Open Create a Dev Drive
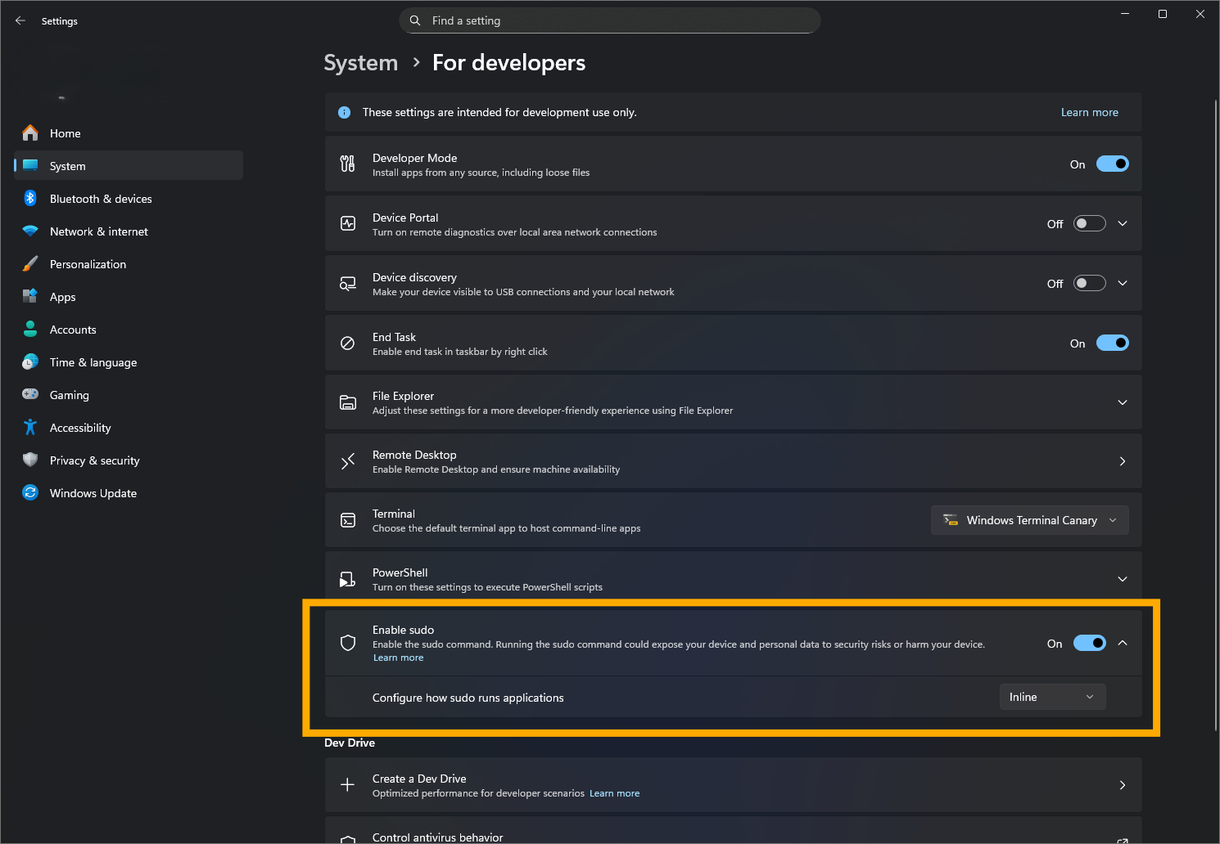Screen dimensions: 1220x844 pyautogui.click(x=734, y=784)
